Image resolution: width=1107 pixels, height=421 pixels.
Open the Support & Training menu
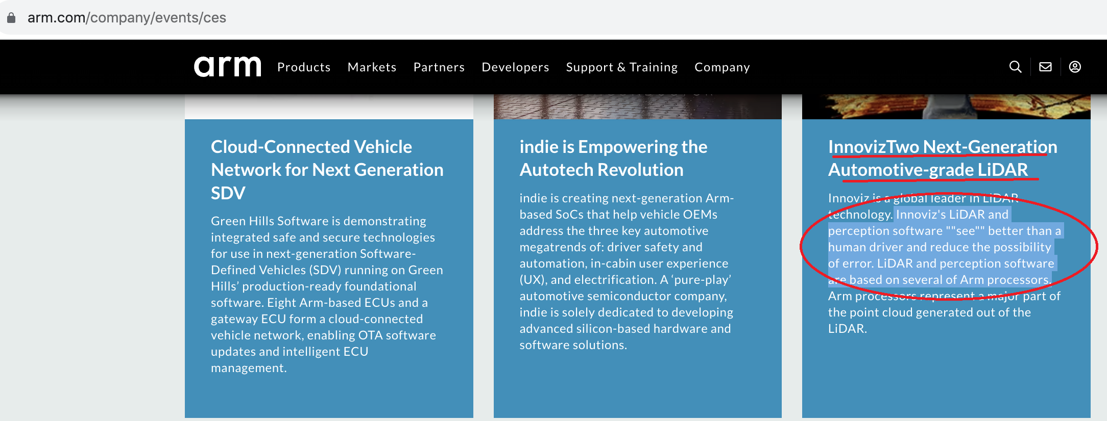(x=622, y=67)
